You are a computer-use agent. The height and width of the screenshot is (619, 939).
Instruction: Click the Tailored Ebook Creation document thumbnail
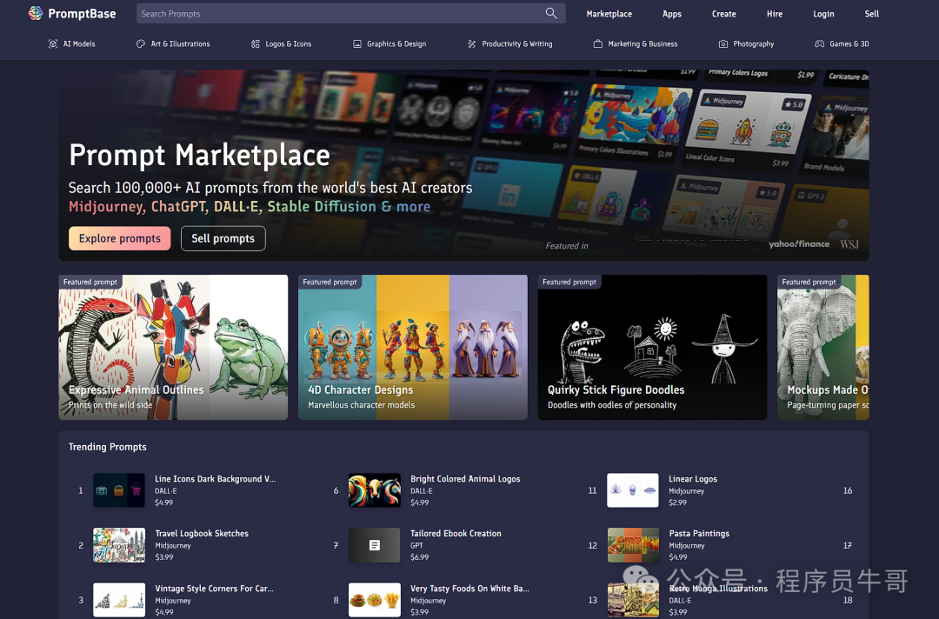[374, 545]
